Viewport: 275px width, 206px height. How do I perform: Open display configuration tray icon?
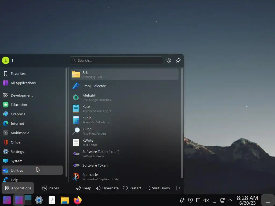tap(223, 200)
